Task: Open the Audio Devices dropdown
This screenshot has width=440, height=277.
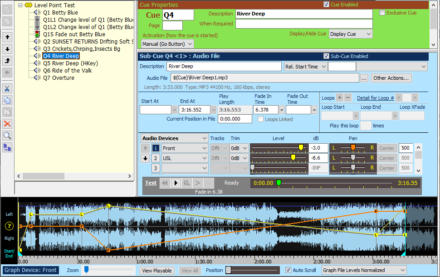Action: (x=174, y=138)
